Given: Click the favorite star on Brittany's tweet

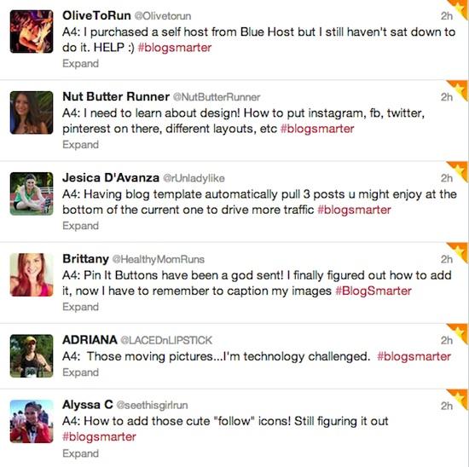Looking at the screenshot, I should coord(460,251).
